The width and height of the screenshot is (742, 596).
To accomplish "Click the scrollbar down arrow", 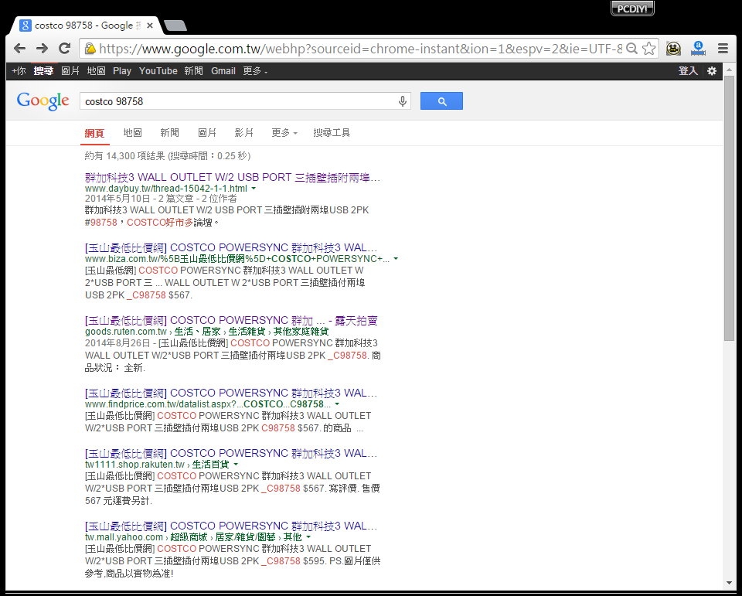I will (729, 583).
